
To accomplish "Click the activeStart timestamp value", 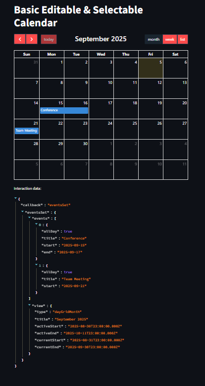I will [95, 326].
